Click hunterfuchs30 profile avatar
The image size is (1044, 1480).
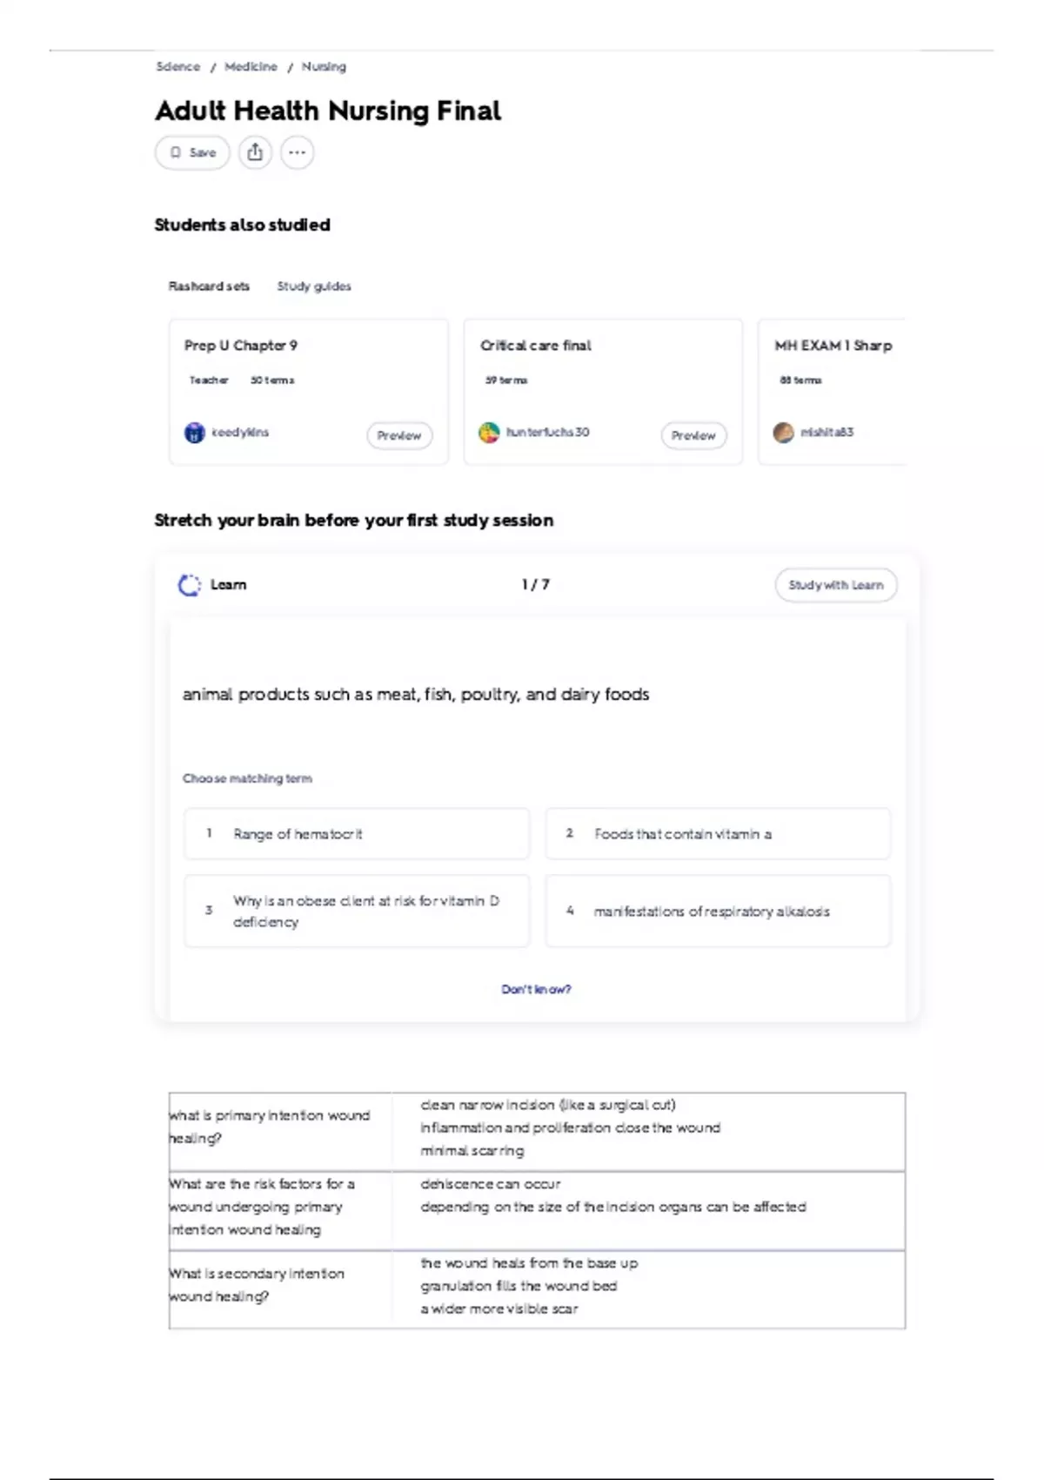[489, 433]
